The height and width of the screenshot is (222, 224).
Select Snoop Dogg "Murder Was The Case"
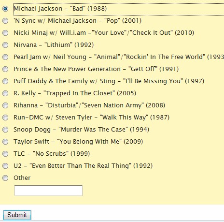[5, 130]
